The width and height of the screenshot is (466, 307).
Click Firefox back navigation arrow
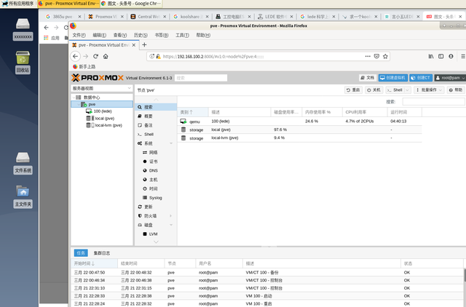[x=76, y=56]
